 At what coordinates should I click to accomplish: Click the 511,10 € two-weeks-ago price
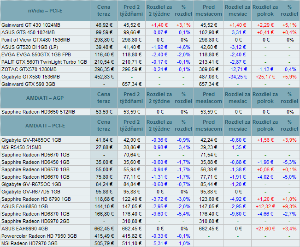132,244
